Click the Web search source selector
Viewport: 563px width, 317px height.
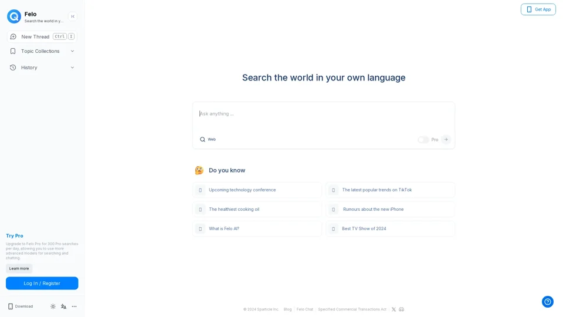(x=208, y=140)
